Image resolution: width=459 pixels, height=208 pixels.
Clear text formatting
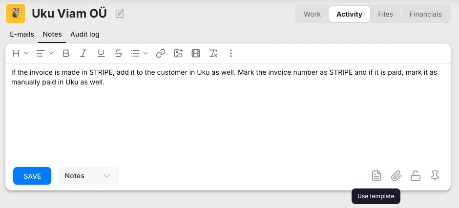point(213,53)
